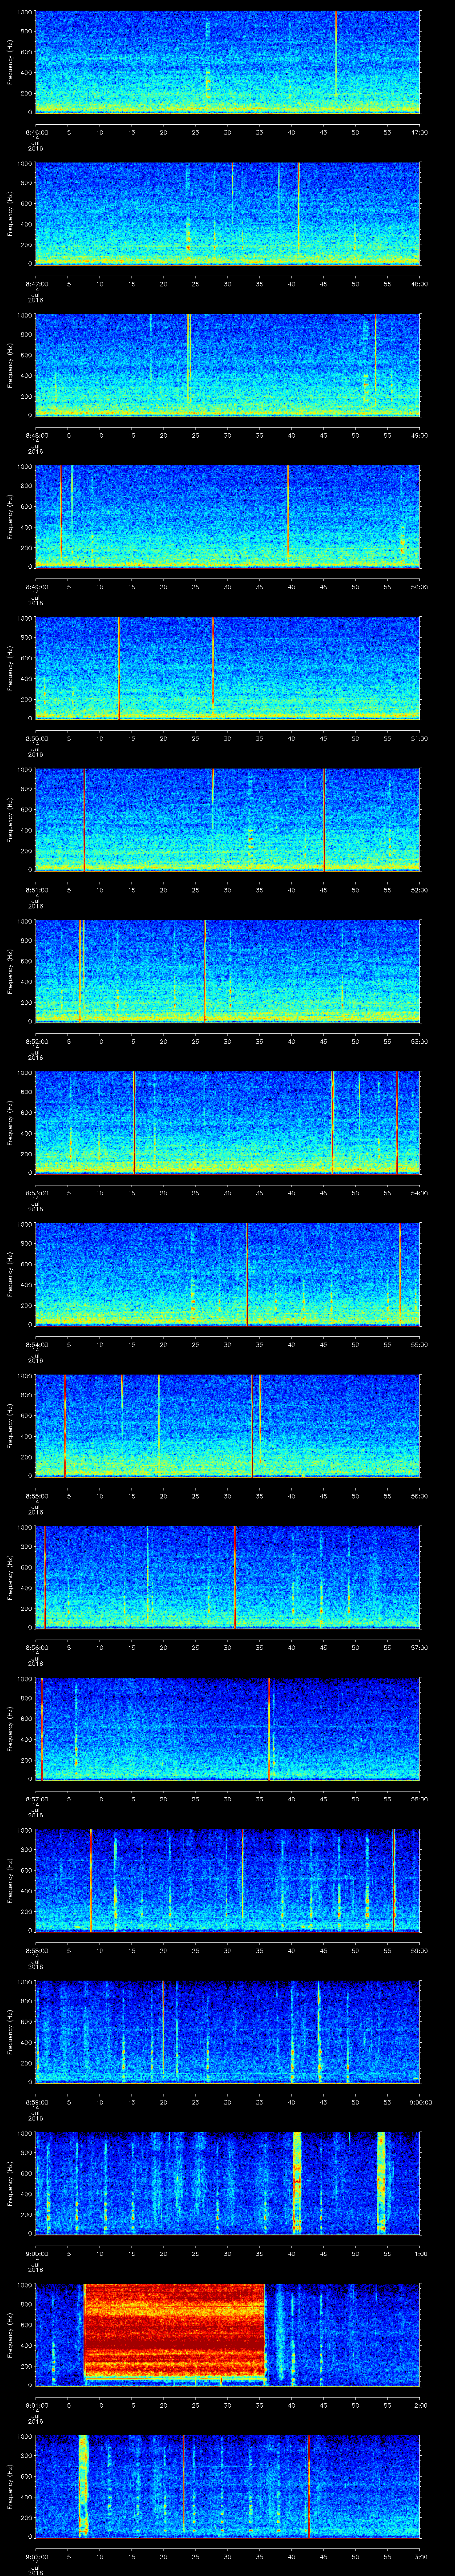Click the Frequency (Hz) axis label of 8:46:00 panel
The image size is (455, 2576).
tap(10, 62)
